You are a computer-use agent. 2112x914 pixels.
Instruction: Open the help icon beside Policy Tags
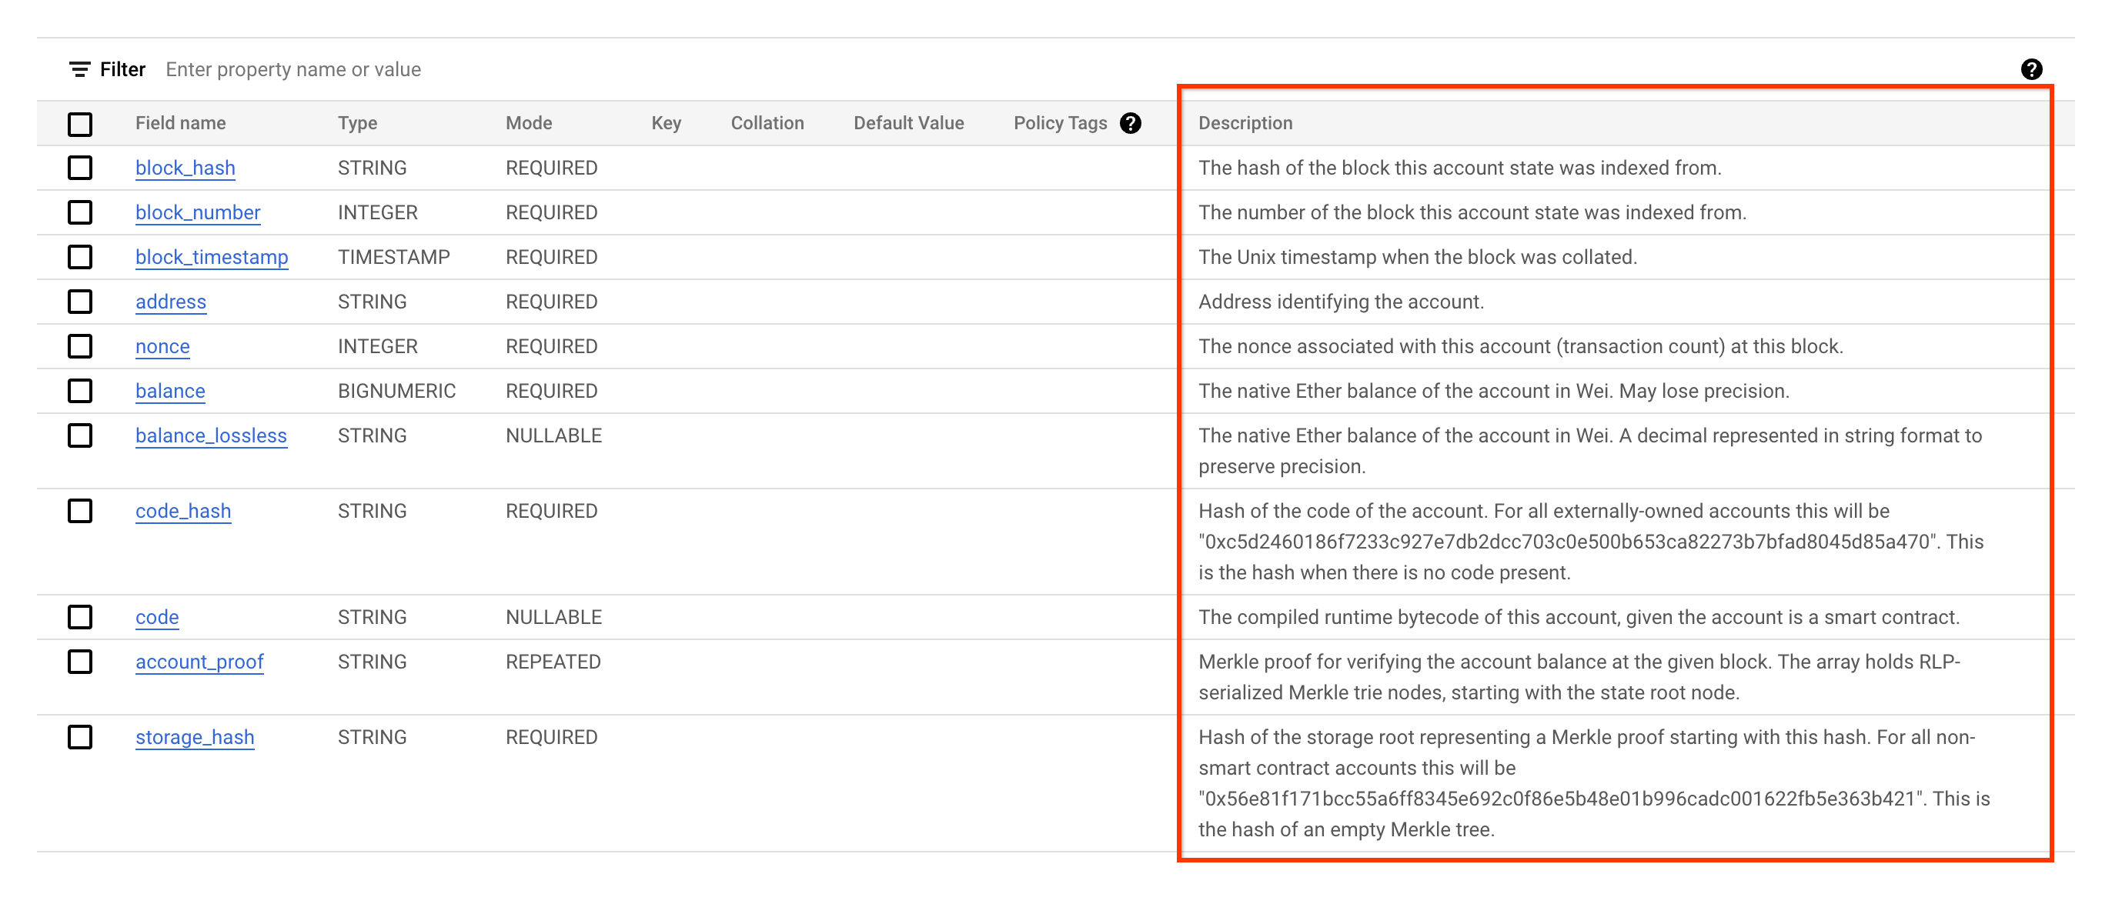pos(1131,123)
